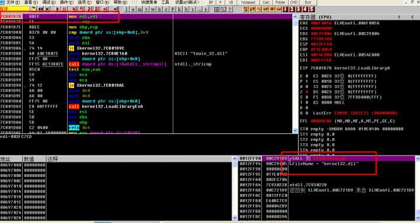Click the orange bug-shaped plugin icon
The width and height of the screenshot is (420, 223).
point(272,9)
